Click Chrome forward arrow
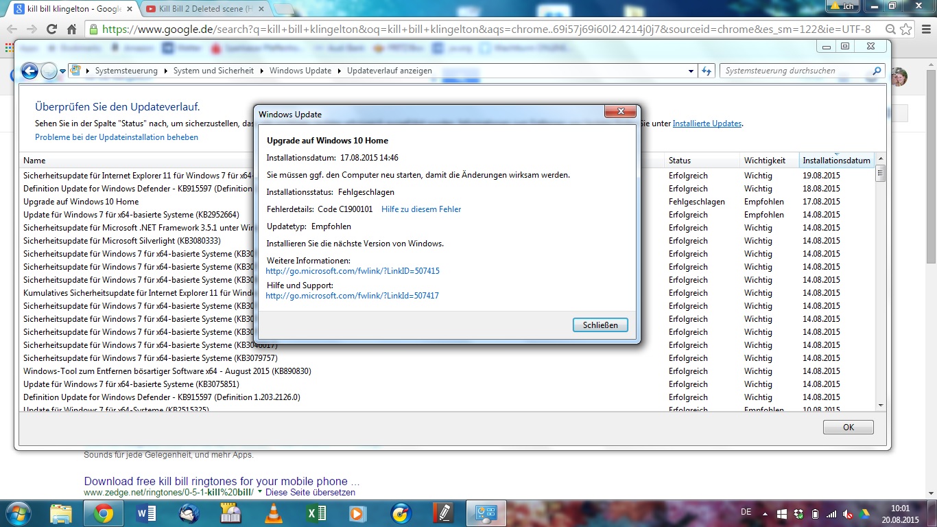The width and height of the screenshot is (937, 527). [x=32, y=30]
